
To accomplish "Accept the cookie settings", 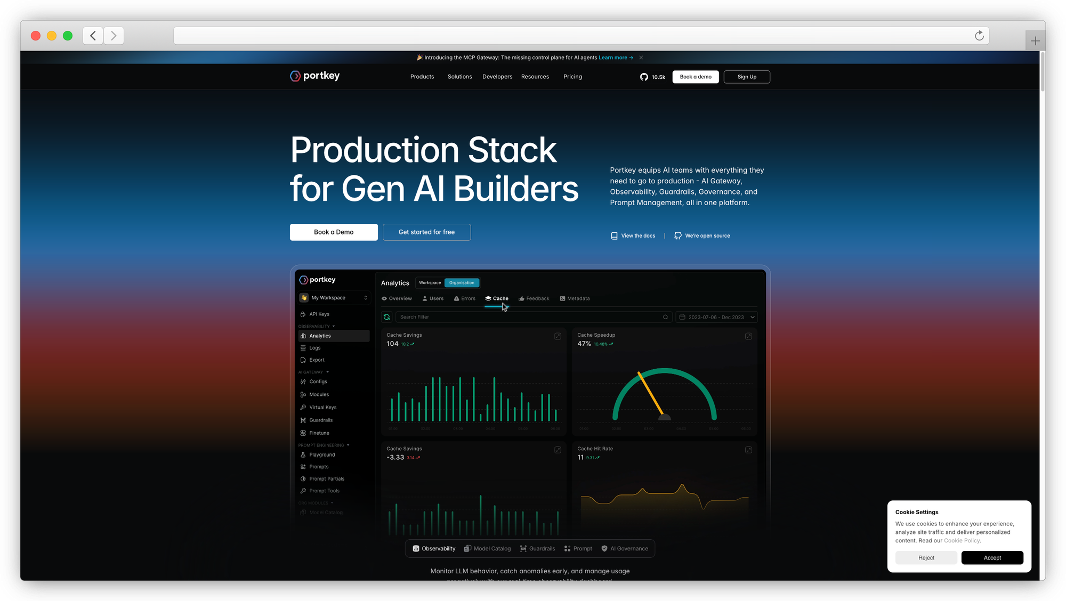I will (992, 558).
